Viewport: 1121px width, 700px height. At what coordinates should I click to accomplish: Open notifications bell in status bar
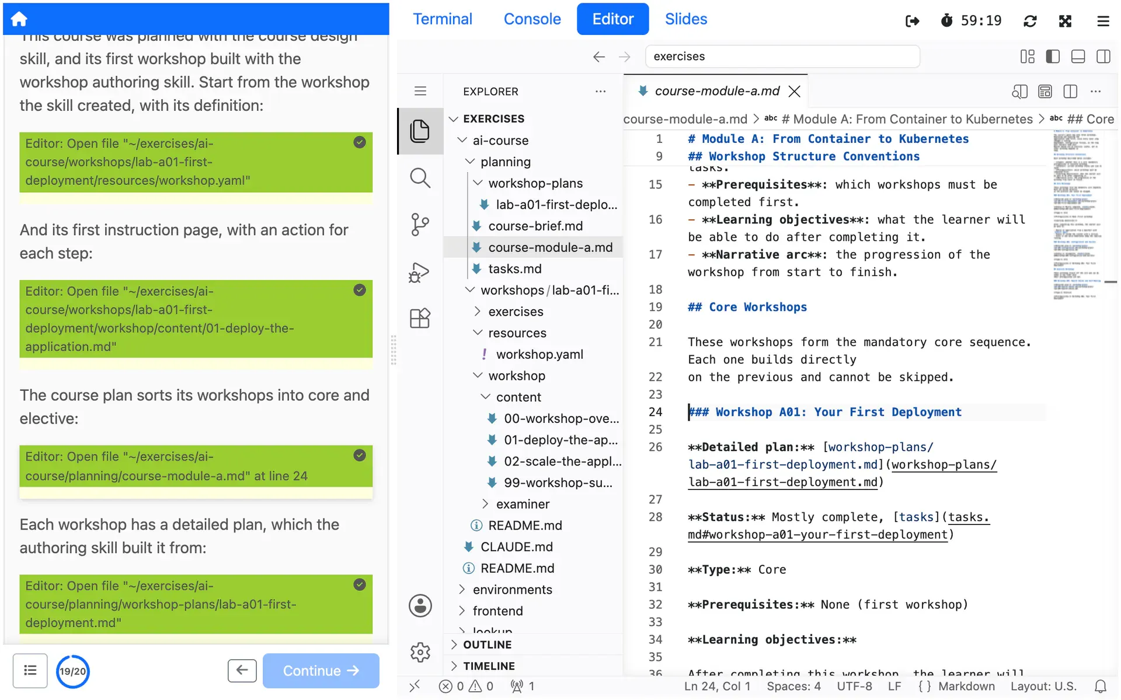(x=1100, y=687)
